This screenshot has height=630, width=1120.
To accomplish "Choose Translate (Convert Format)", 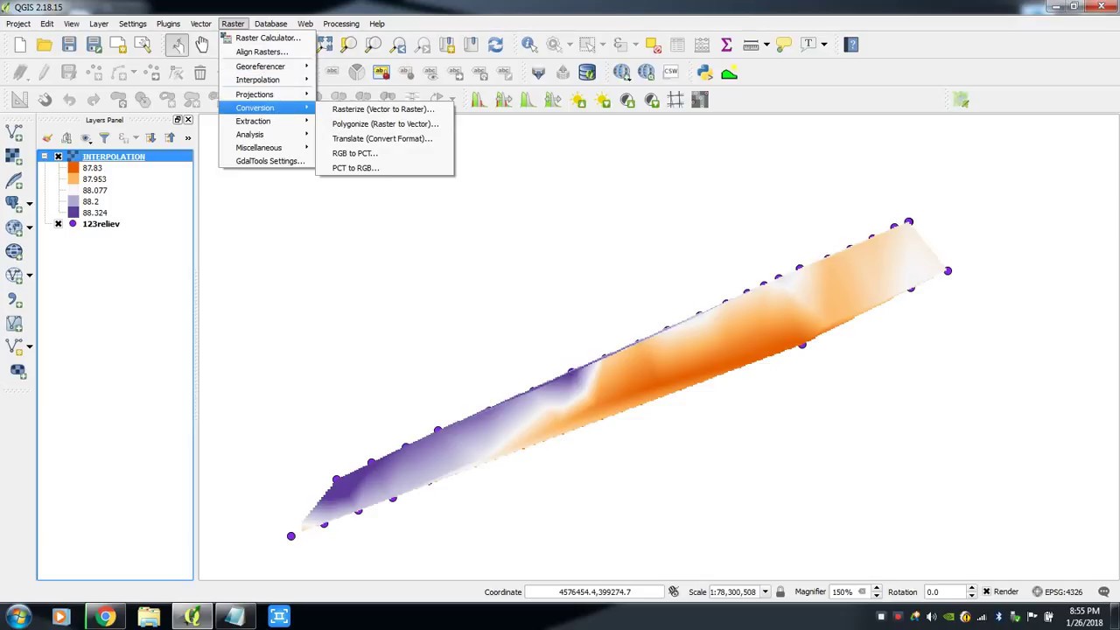I will tap(382, 139).
